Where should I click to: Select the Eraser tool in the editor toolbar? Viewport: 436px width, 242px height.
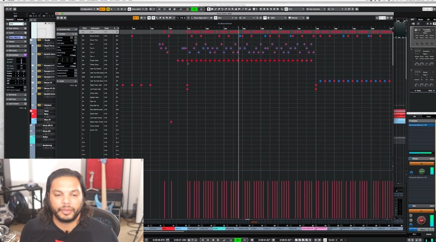pyautogui.click(x=160, y=17)
